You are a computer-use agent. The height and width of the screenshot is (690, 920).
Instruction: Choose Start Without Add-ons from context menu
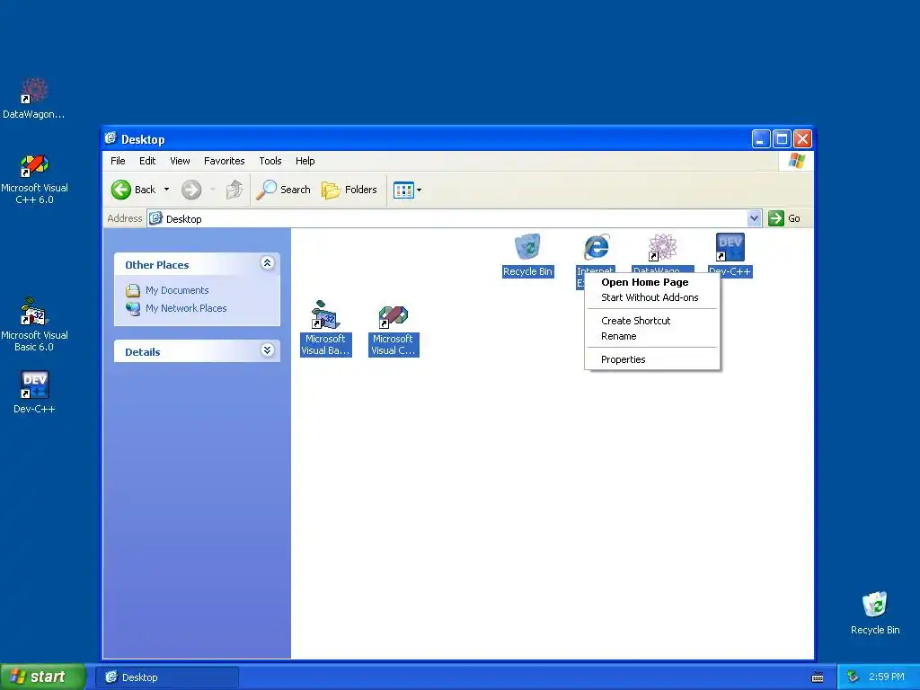(x=650, y=297)
